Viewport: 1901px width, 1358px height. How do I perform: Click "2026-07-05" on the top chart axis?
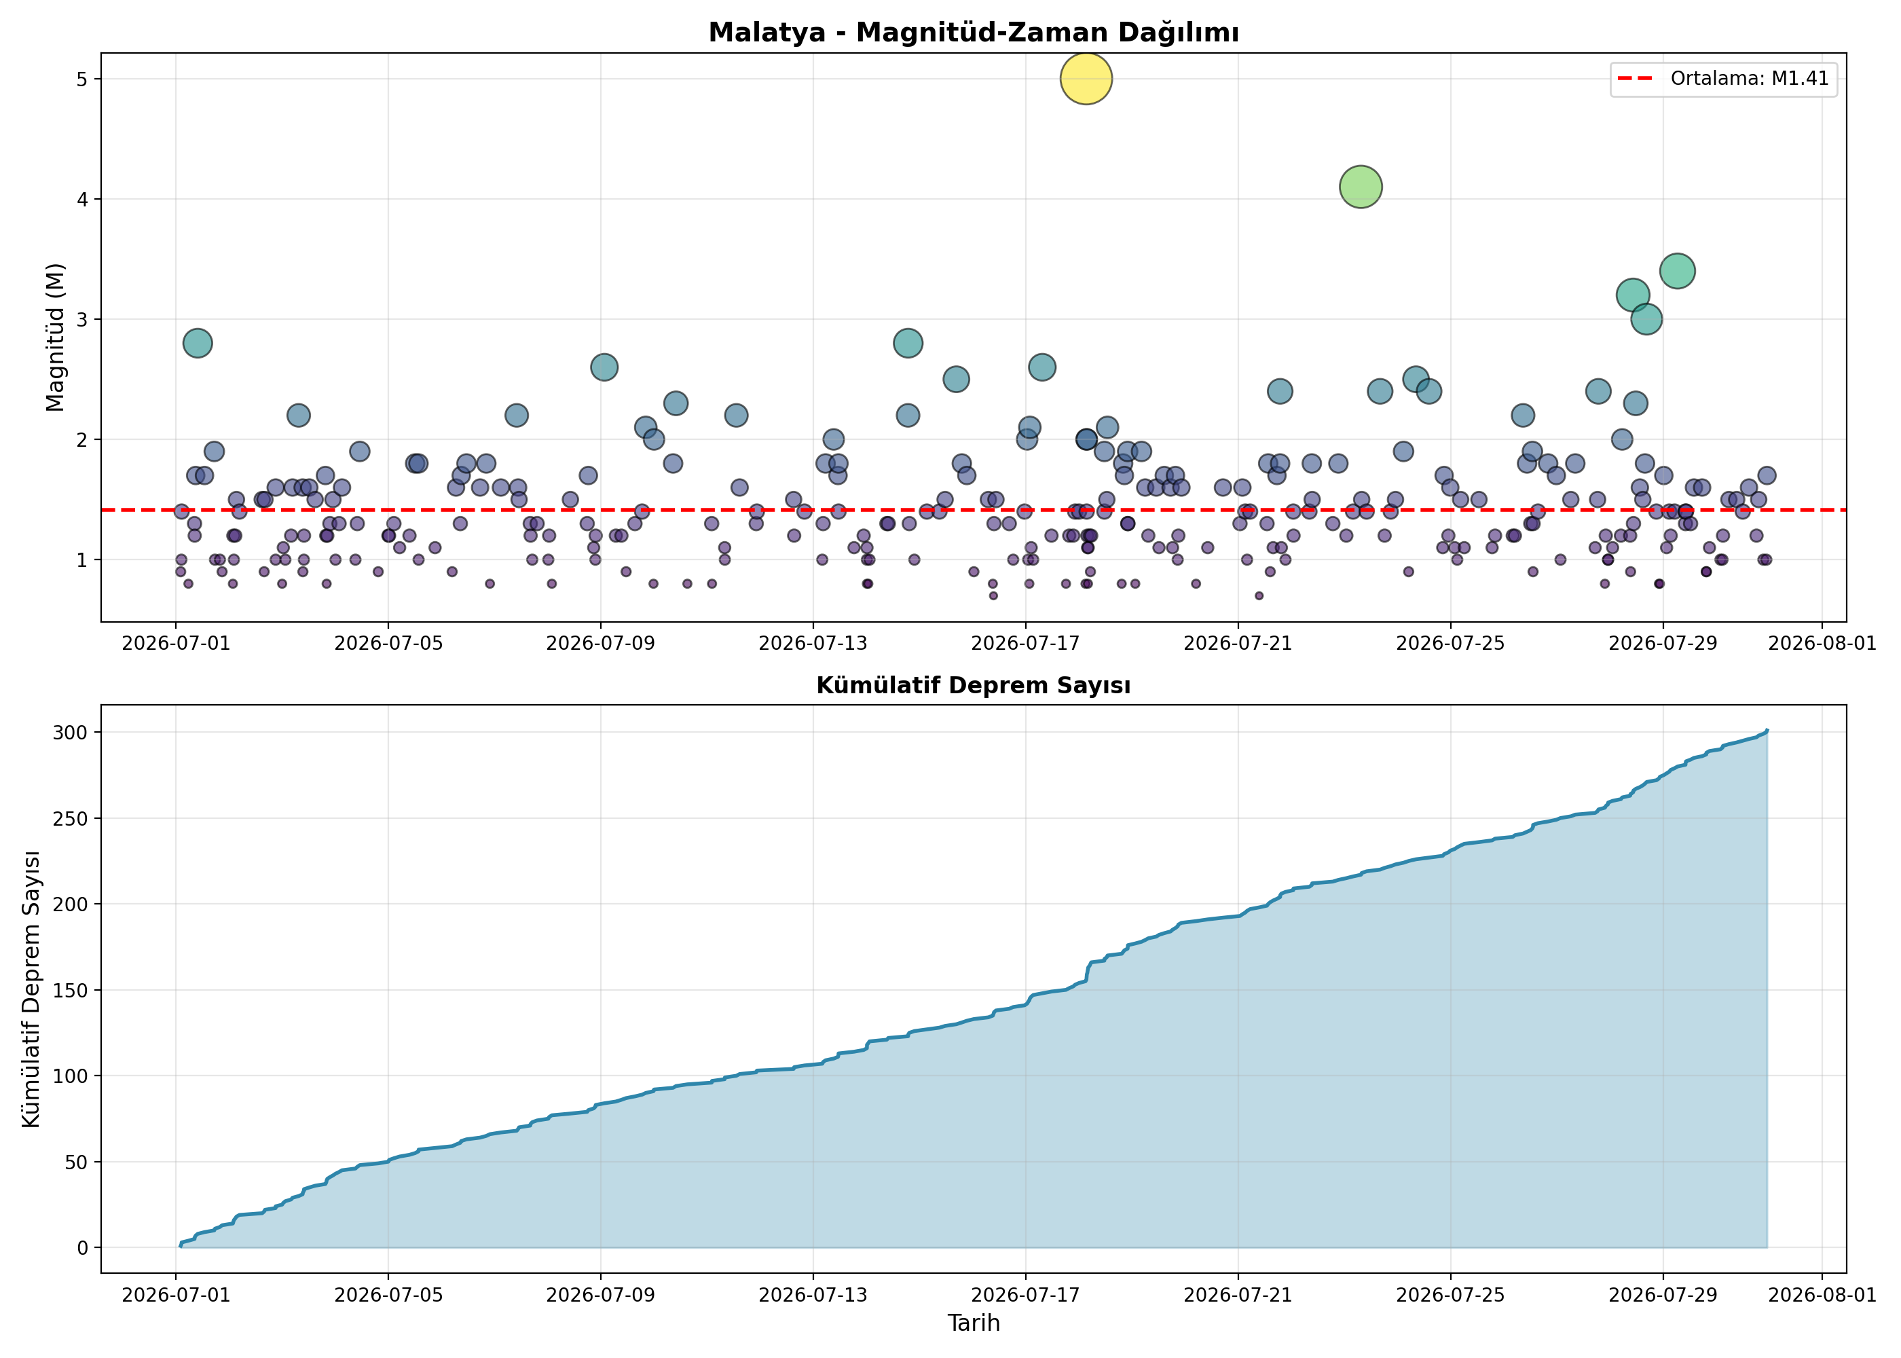[x=388, y=643]
